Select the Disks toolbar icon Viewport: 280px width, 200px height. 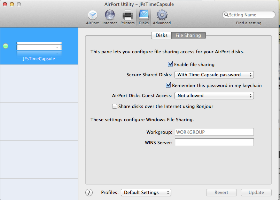[x=144, y=17]
